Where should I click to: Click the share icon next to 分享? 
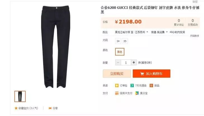pos(50,108)
